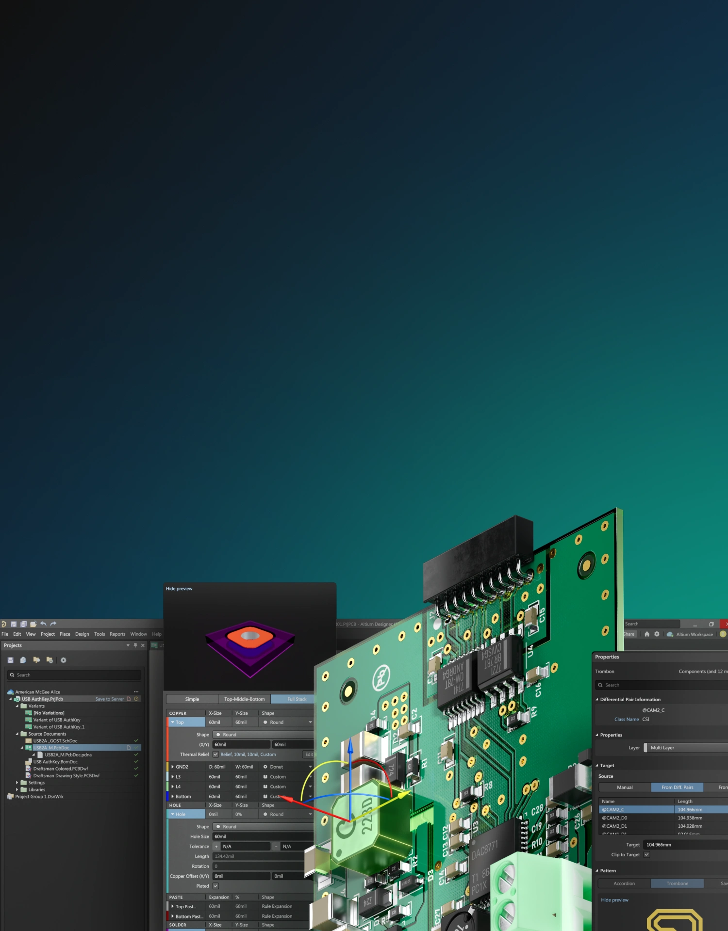This screenshot has height=931, width=728.
Task: Click the Target length field showing 104.966mm
Action: point(685,845)
